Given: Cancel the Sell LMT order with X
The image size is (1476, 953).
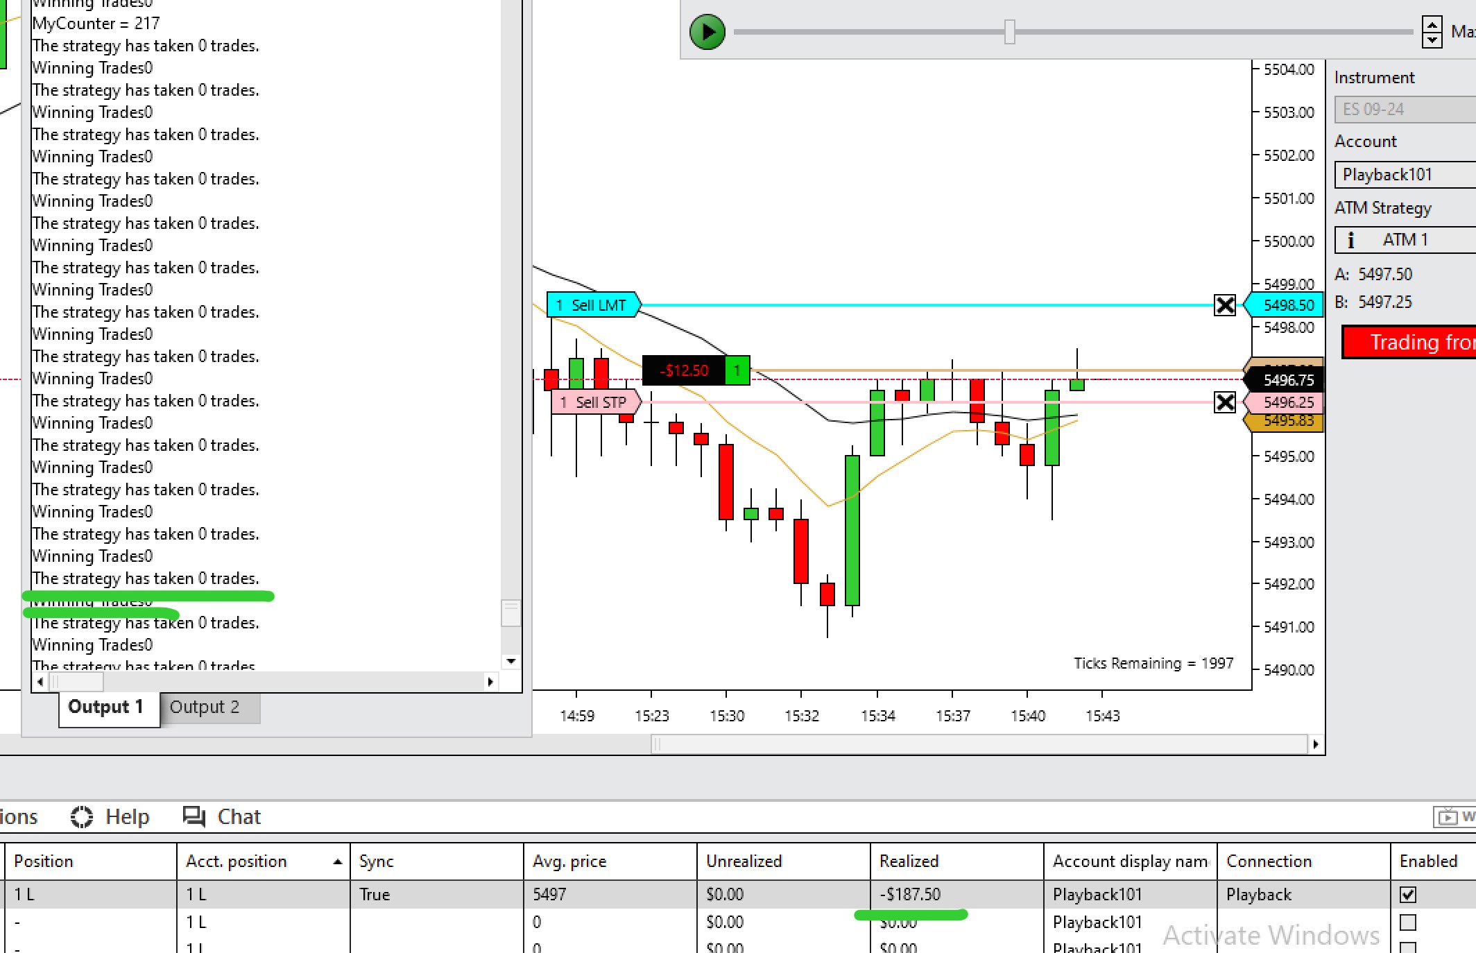Looking at the screenshot, I should coord(1225,305).
